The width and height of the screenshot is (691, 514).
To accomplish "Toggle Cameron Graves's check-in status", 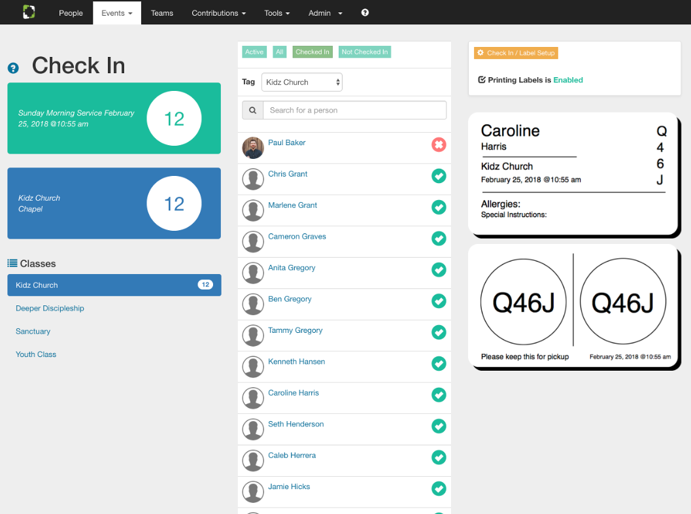I will click(x=439, y=239).
